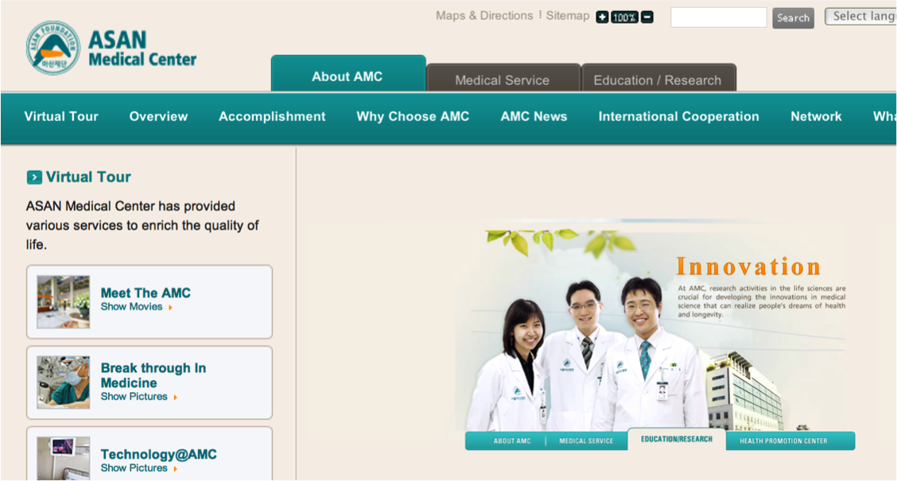Select the EDUCATION/RESEARCH banner tab
The width and height of the screenshot is (897, 481).
click(x=677, y=439)
